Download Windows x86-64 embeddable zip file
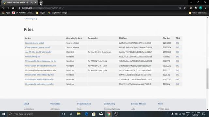Screen dimensions: 209x117 click(40, 61)
